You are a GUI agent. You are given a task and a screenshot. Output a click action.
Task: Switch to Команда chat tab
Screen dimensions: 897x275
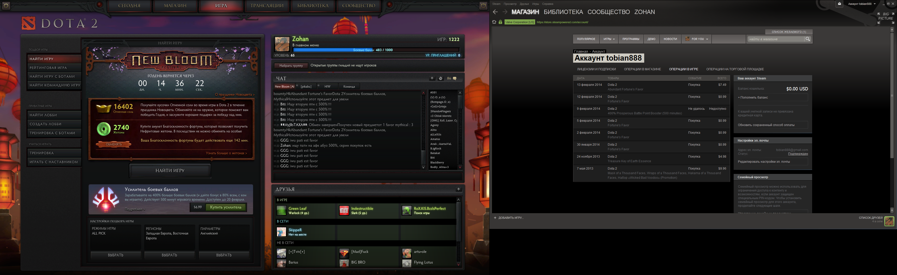click(349, 86)
